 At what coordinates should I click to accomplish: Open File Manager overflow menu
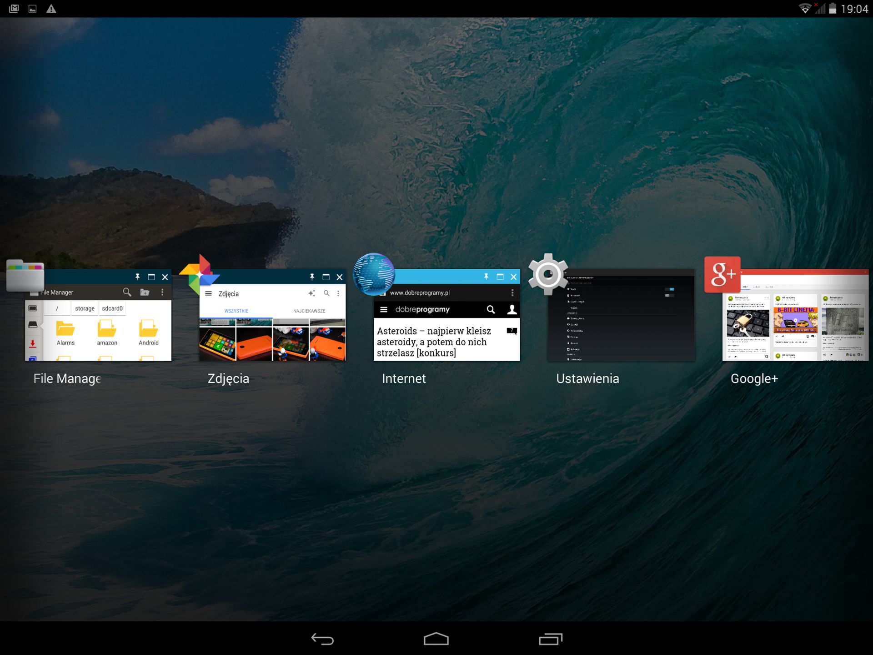point(162,292)
